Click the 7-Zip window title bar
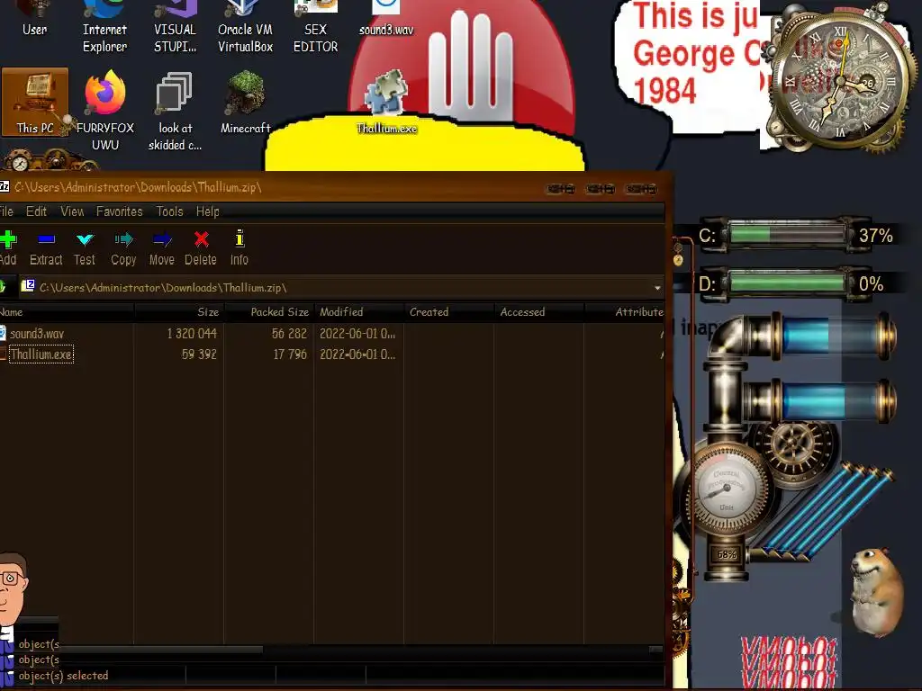The width and height of the screenshot is (922, 691). pos(335,187)
